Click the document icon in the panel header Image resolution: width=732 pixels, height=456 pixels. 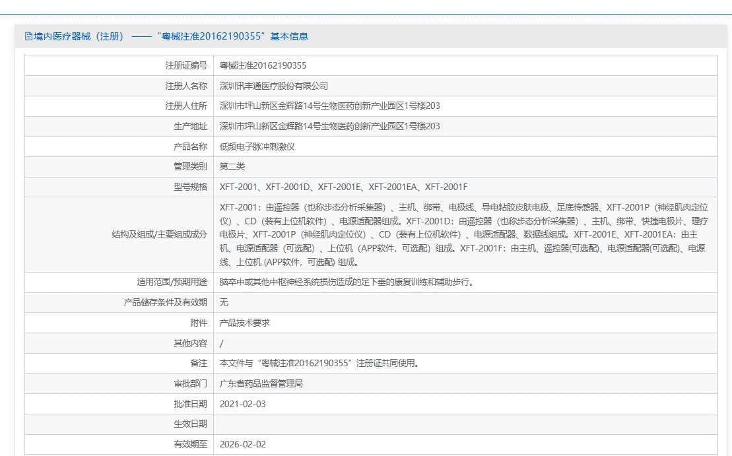click(x=28, y=36)
